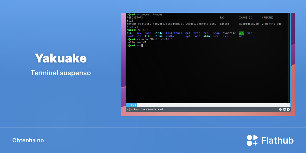
Task: Select the IMAGE ID column header
Action: pos(246,18)
